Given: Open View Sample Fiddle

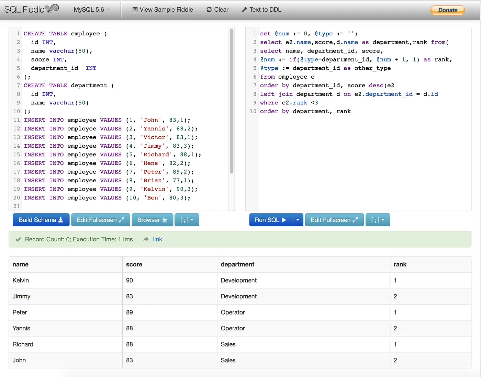Looking at the screenshot, I should click(x=163, y=10).
